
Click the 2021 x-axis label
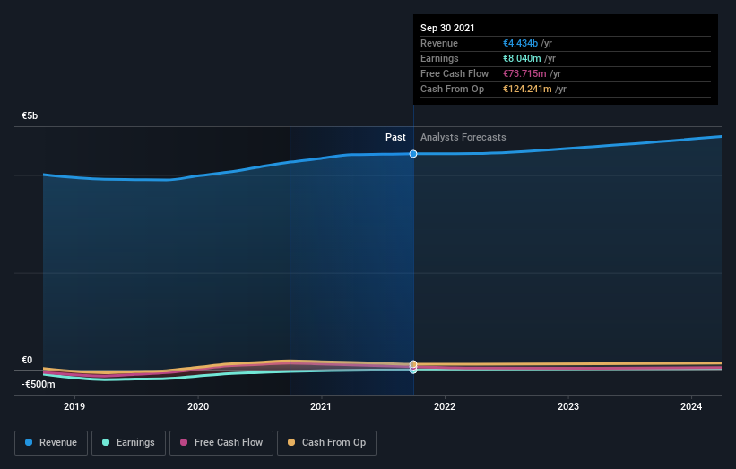point(321,406)
